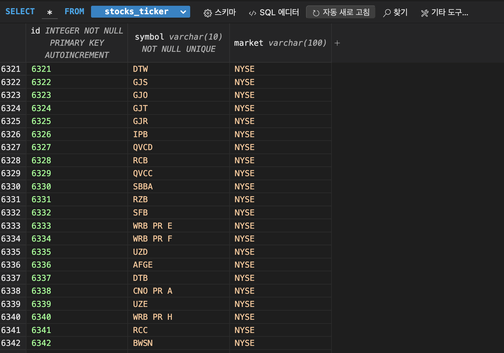Open the stocks_ticker table dropdown

click(141, 12)
